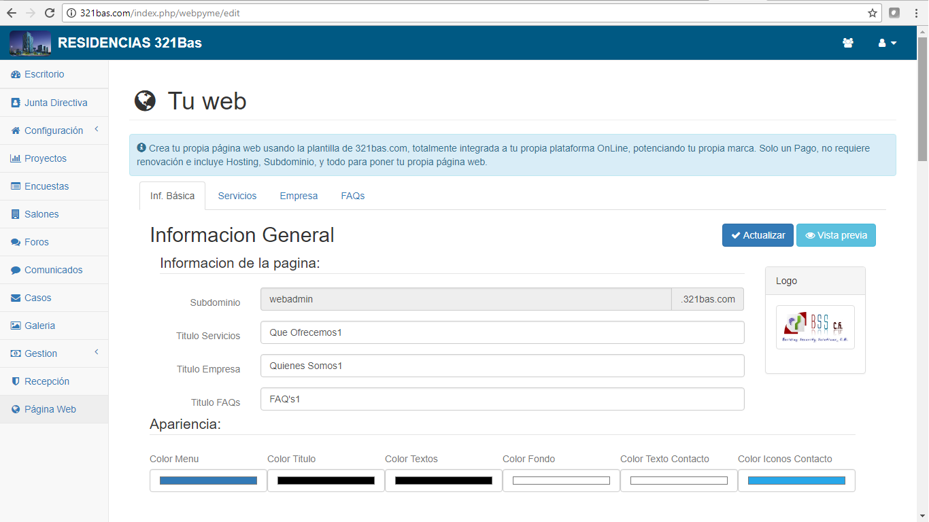Bookmark page with the star icon
The height and width of the screenshot is (522, 929).
click(873, 13)
